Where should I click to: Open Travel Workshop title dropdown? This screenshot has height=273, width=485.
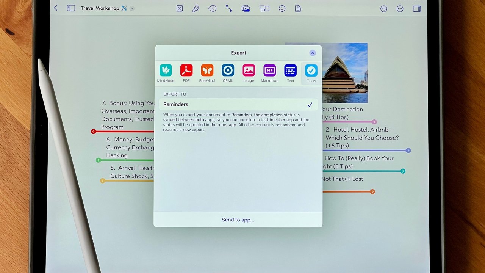pyautogui.click(x=132, y=8)
